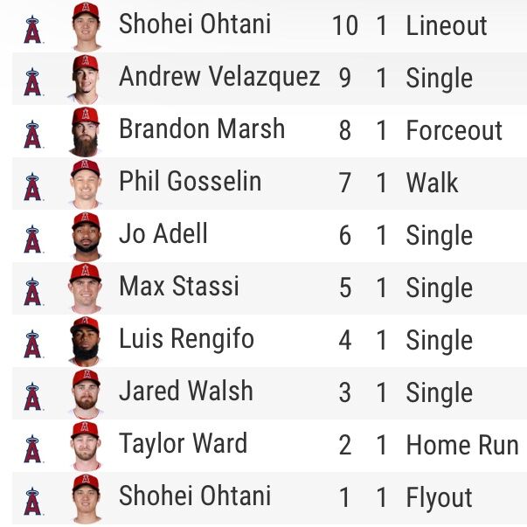Select Taylor Ward's Home Run result

(x=462, y=445)
